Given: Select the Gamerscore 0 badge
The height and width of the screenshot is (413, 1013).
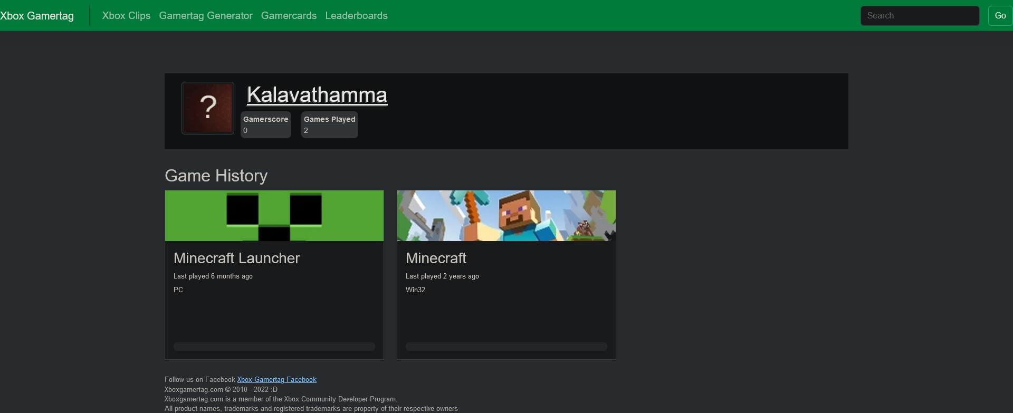Looking at the screenshot, I should point(266,124).
